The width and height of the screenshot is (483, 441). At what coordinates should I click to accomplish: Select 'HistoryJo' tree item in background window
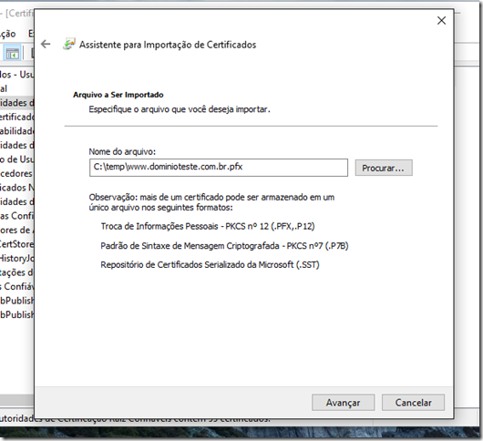click(x=16, y=258)
